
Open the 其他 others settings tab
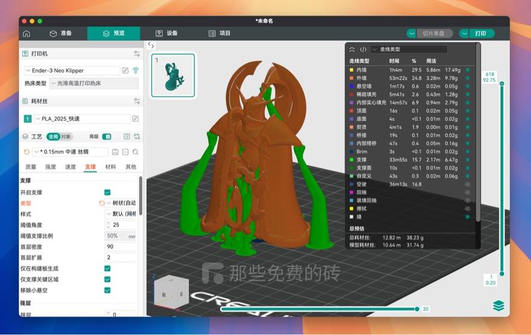point(131,167)
